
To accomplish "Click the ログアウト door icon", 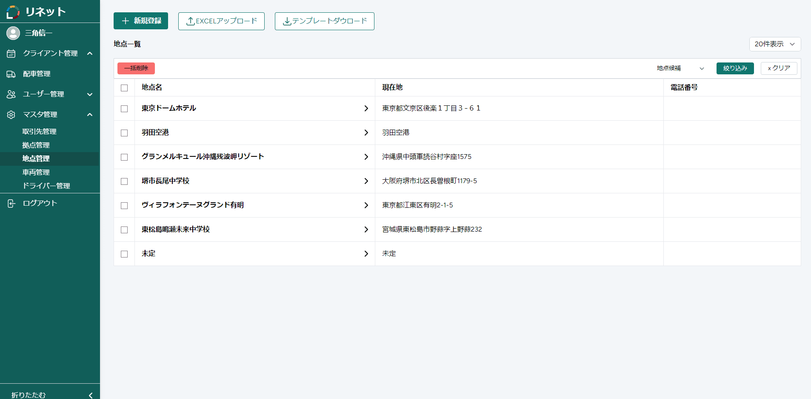I will pyautogui.click(x=11, y=204).
